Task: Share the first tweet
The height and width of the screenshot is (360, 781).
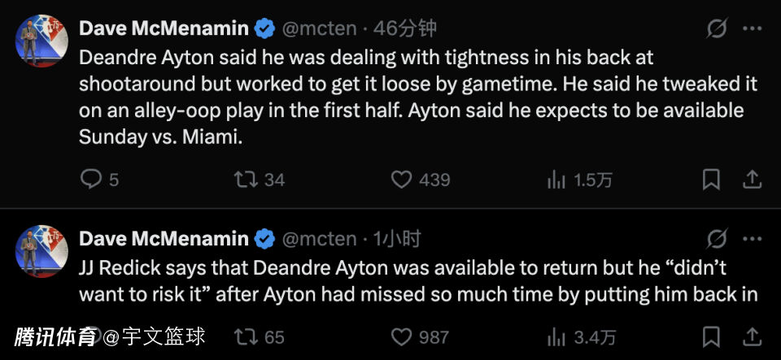Action: click(x=753, y=179)
